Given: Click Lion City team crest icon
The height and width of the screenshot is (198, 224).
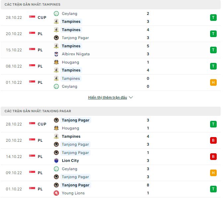Looking at the screenshot, I should click(x=56, y=161).
